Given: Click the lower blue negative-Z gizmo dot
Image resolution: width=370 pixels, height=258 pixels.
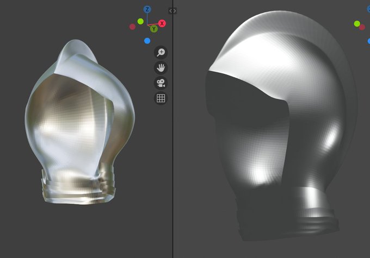Looking at the screenshot, I should (147, 41).
